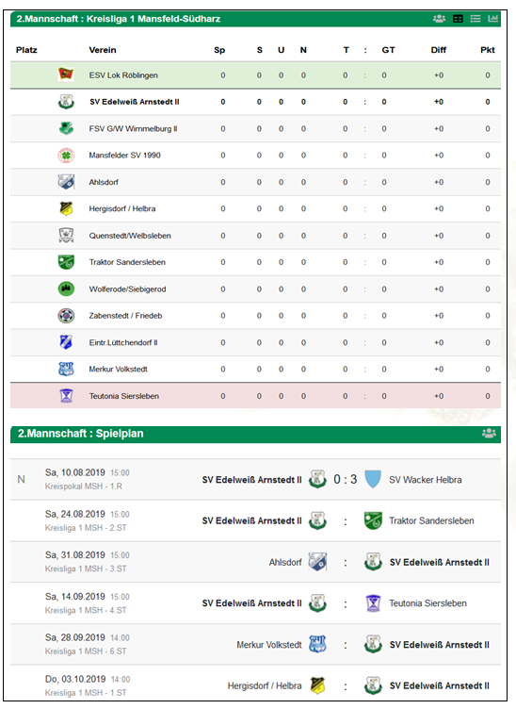This screenshot has width=516, height=709.
Task: Click the Hergisdorf / Helbra crest in Spielplan
Action: point(317,685)
